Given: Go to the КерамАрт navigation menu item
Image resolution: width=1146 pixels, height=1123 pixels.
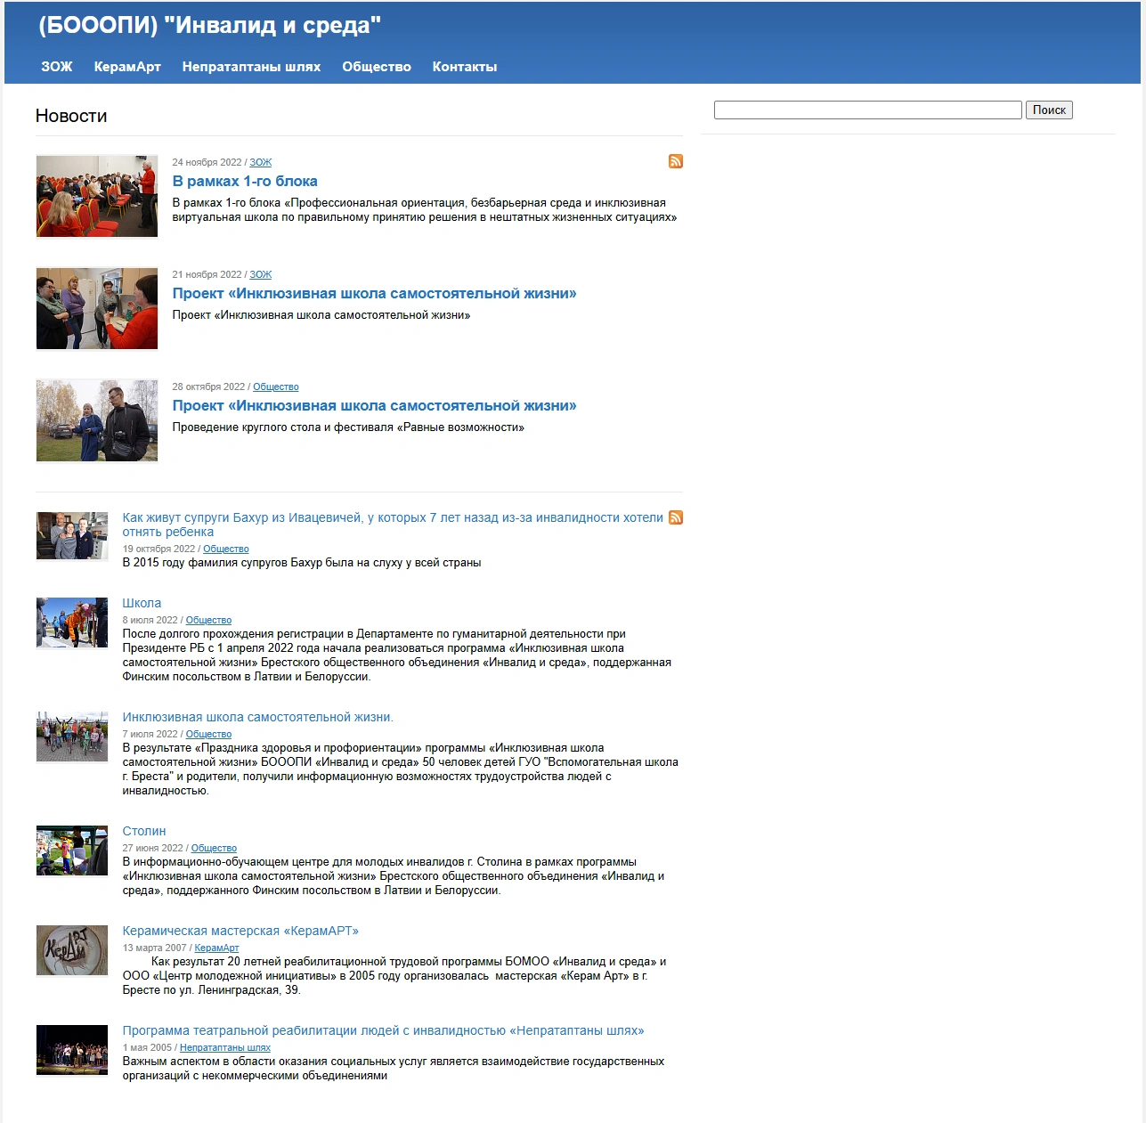Looking at the screenshot, I should click(x=127, y=67).
